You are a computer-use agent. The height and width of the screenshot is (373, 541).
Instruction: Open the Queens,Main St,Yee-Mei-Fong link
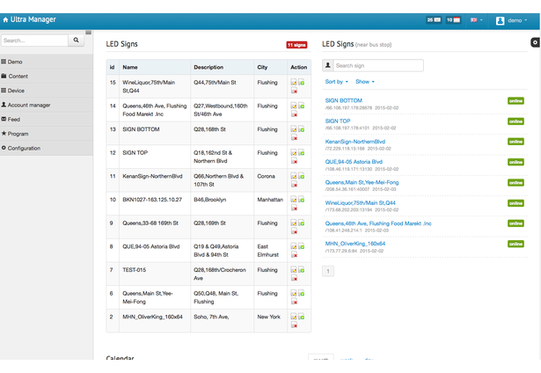tap(362, 182)
